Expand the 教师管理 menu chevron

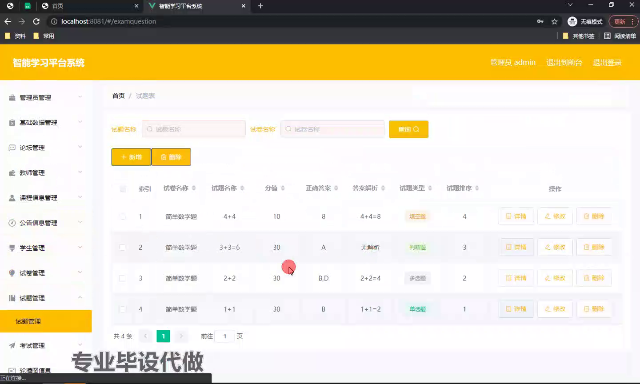pyautogui.click(x=80, y=172)
